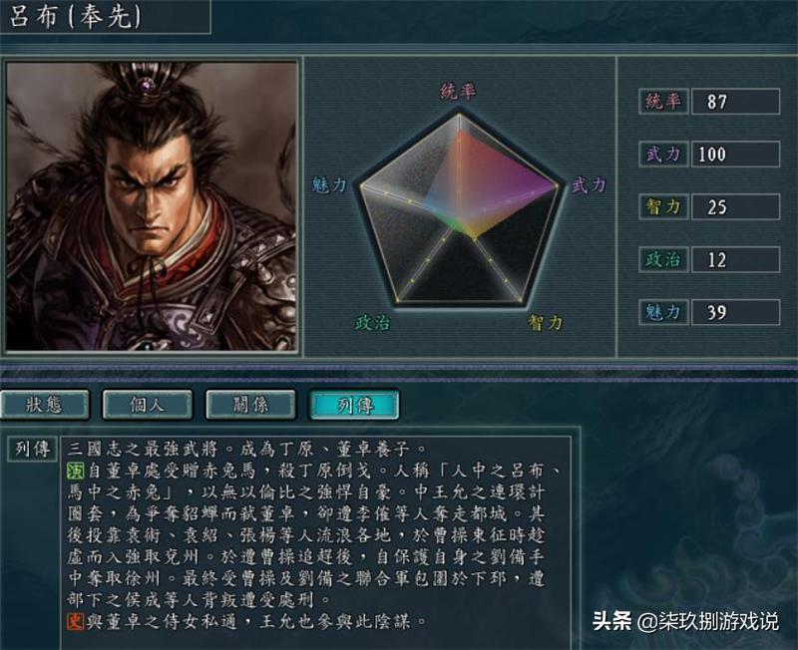
Task: Click the 魅力 stat label in panel
Action: 663,312
